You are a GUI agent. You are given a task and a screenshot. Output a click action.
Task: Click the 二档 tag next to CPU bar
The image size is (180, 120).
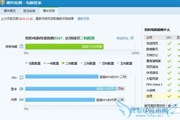tap(123, 76)
